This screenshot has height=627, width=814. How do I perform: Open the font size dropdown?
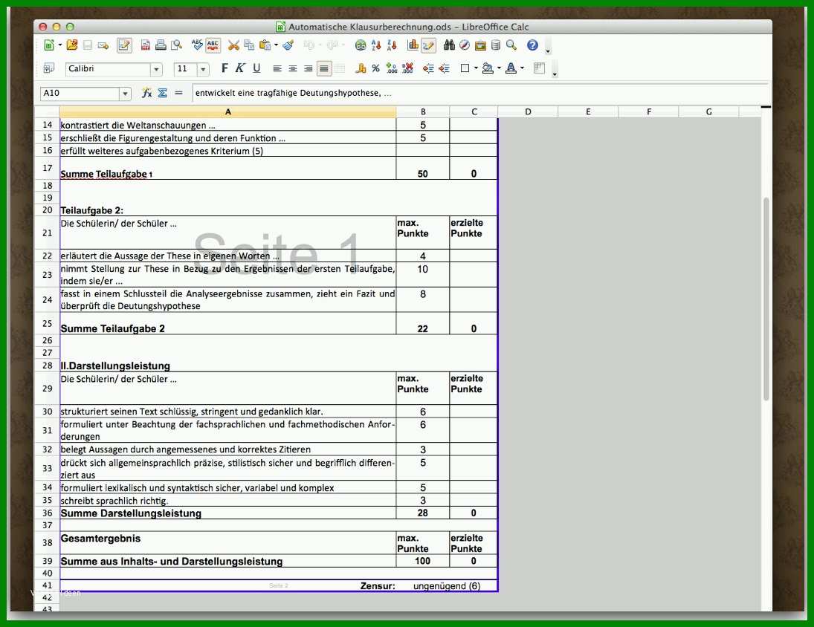tap(203, 69)
